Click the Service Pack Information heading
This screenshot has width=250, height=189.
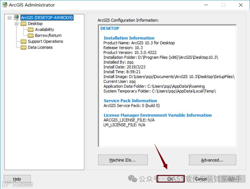coord(130,101)
